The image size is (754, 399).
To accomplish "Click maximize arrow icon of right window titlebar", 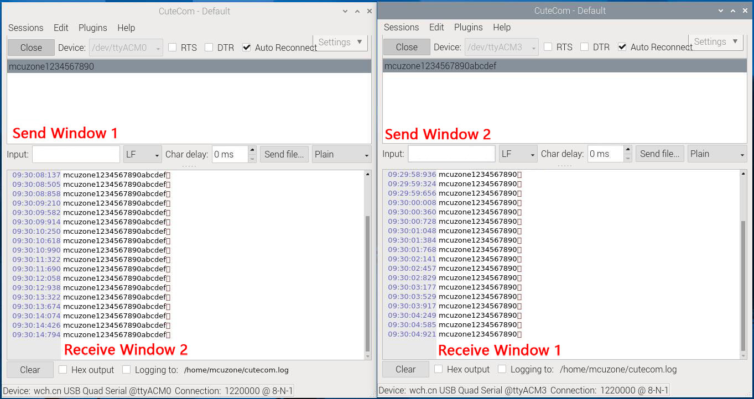I will (x=732, y=11).
